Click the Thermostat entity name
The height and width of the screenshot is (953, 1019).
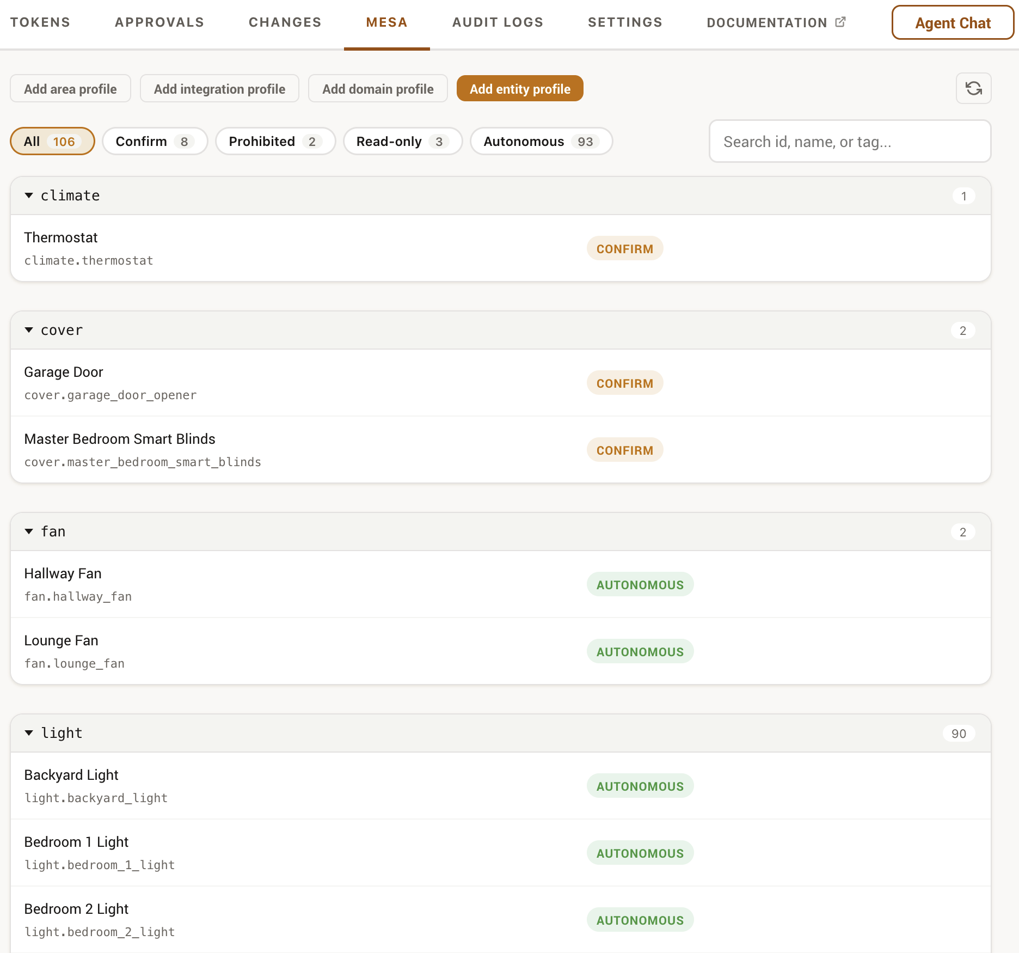tap(61, 237)
